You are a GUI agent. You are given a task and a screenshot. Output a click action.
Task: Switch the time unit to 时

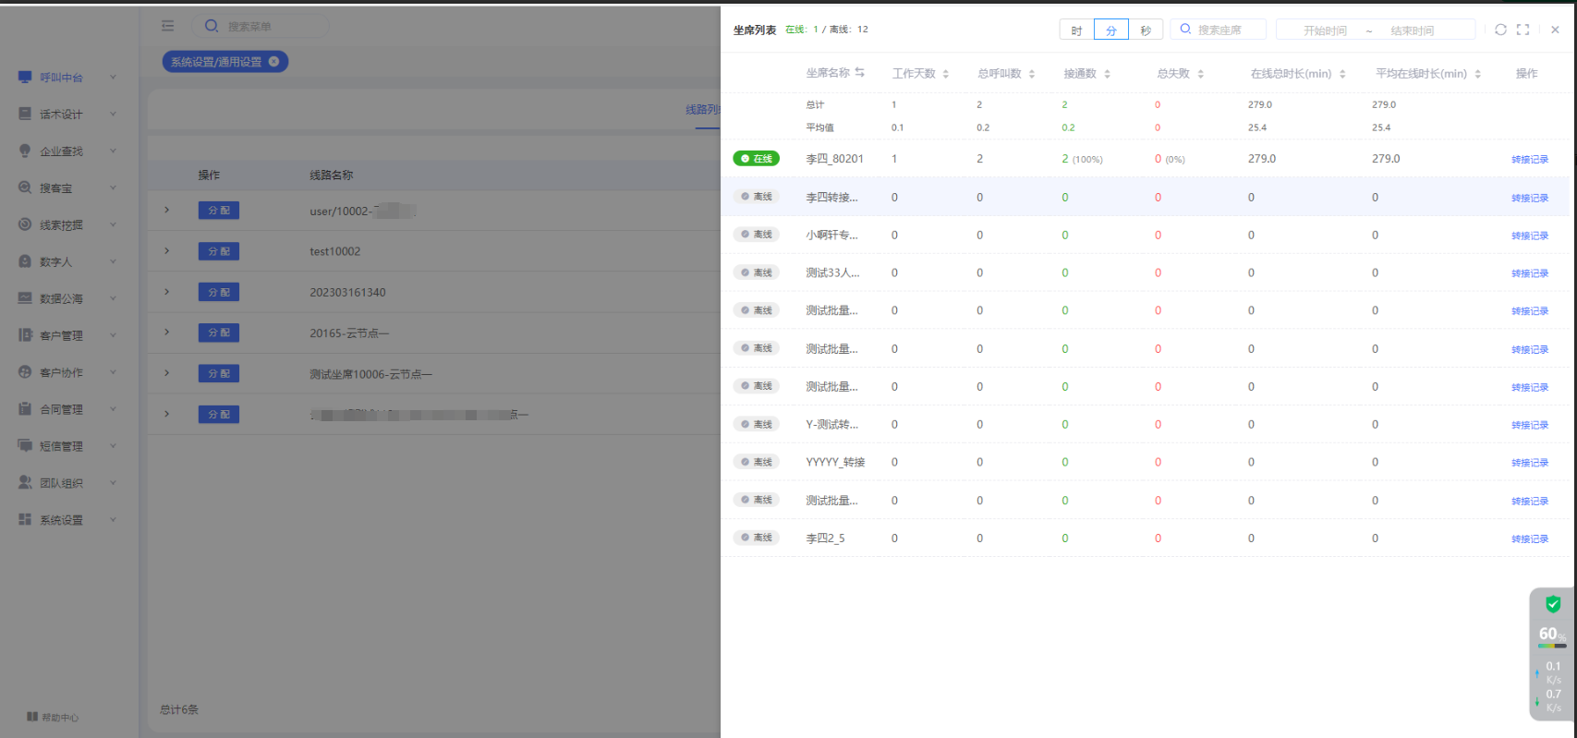click(x=1076, y=30)
